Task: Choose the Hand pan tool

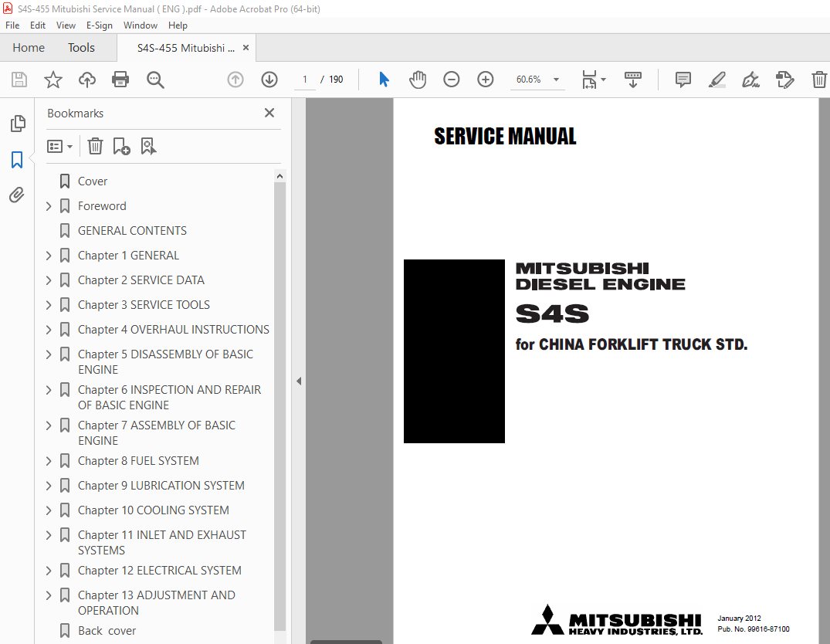Action: coord(418,80)
